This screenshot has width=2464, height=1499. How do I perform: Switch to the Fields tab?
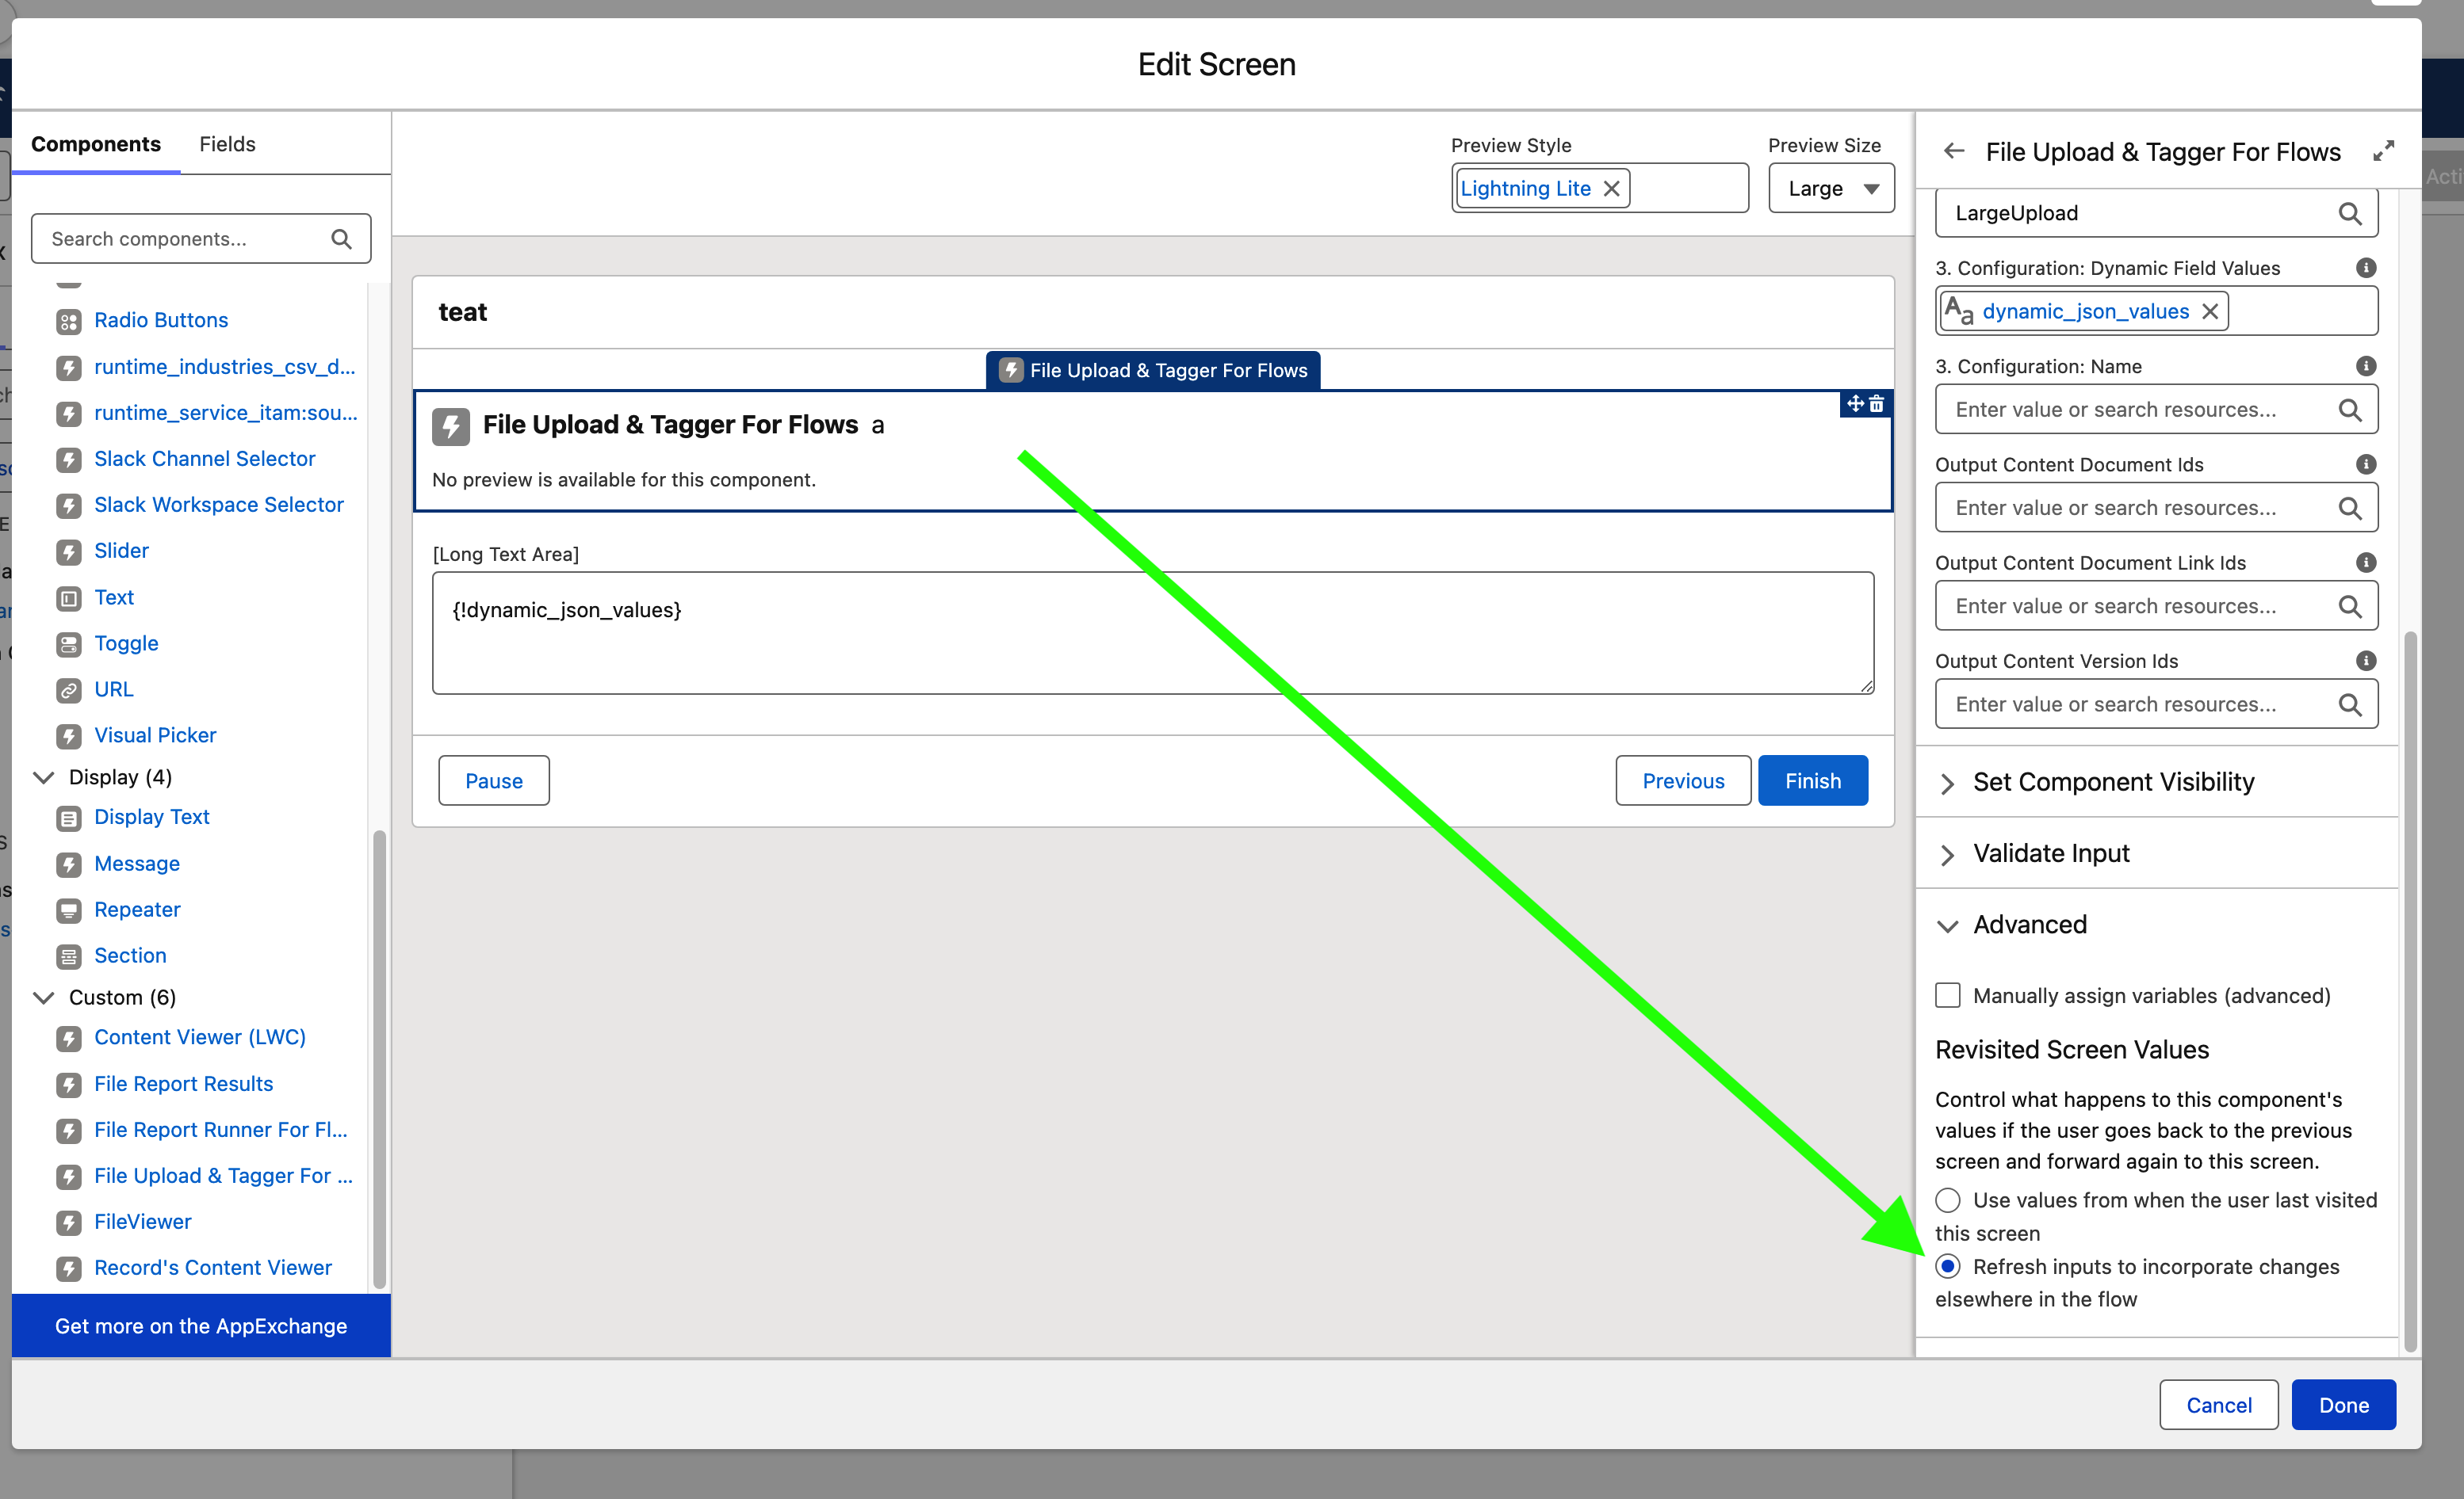click(x=227, y=144)
